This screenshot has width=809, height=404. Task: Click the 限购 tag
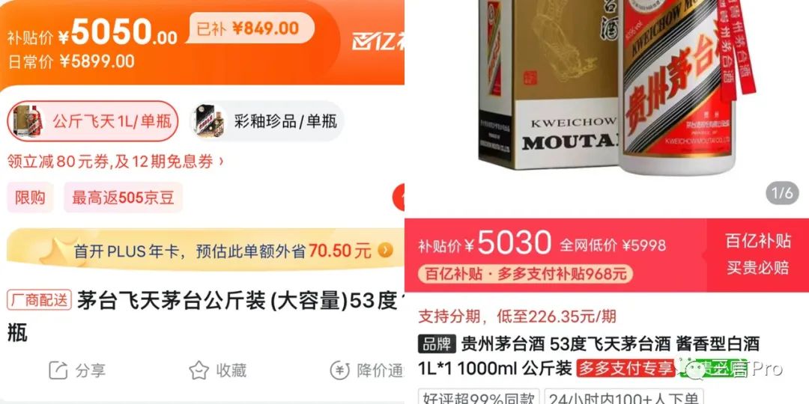coord(30,198)
